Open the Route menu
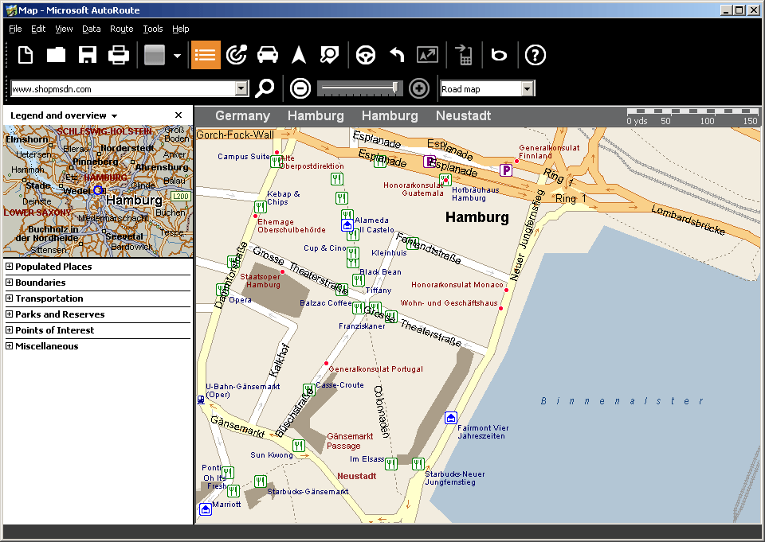This screenshot has width=765, height=542. [121, 29]
